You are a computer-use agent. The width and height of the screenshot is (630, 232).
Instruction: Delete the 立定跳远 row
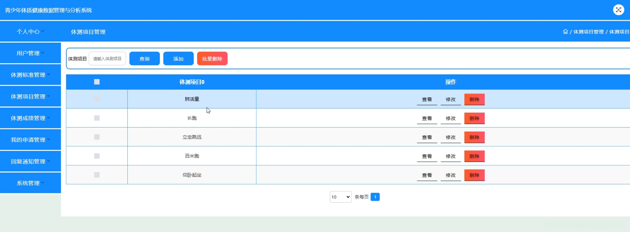coord(474,137)
